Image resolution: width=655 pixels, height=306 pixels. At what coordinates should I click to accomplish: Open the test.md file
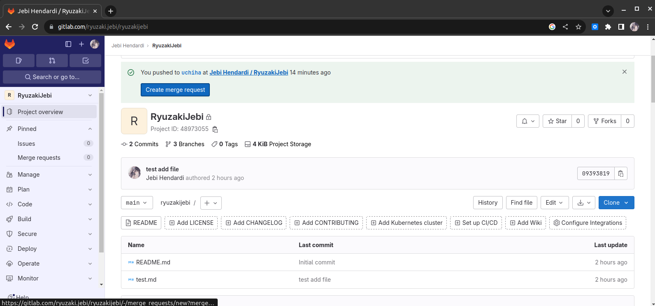tap(146, 280)
